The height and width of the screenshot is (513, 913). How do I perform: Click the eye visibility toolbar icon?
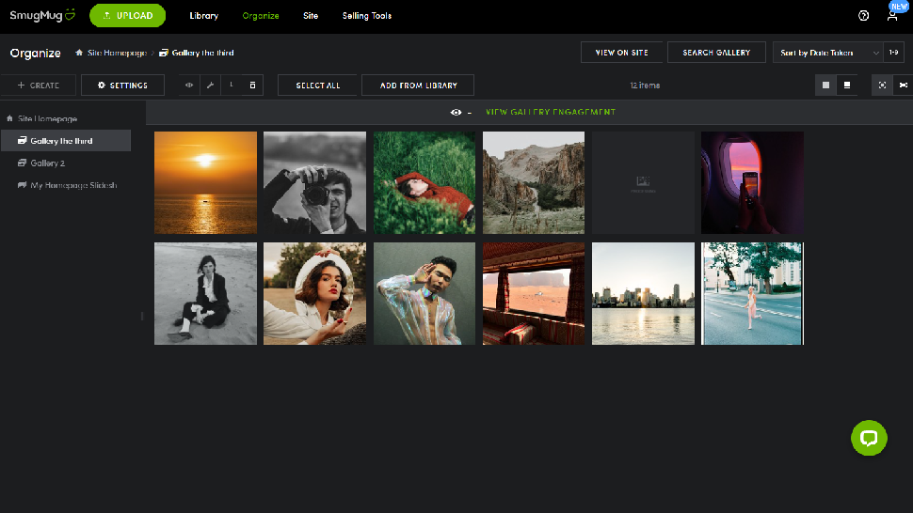tap(189, 85)
